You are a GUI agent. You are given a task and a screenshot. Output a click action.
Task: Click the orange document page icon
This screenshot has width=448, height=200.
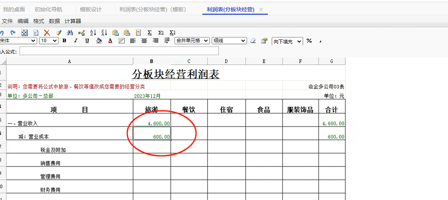pyautogui.click(x=138, y=33)
